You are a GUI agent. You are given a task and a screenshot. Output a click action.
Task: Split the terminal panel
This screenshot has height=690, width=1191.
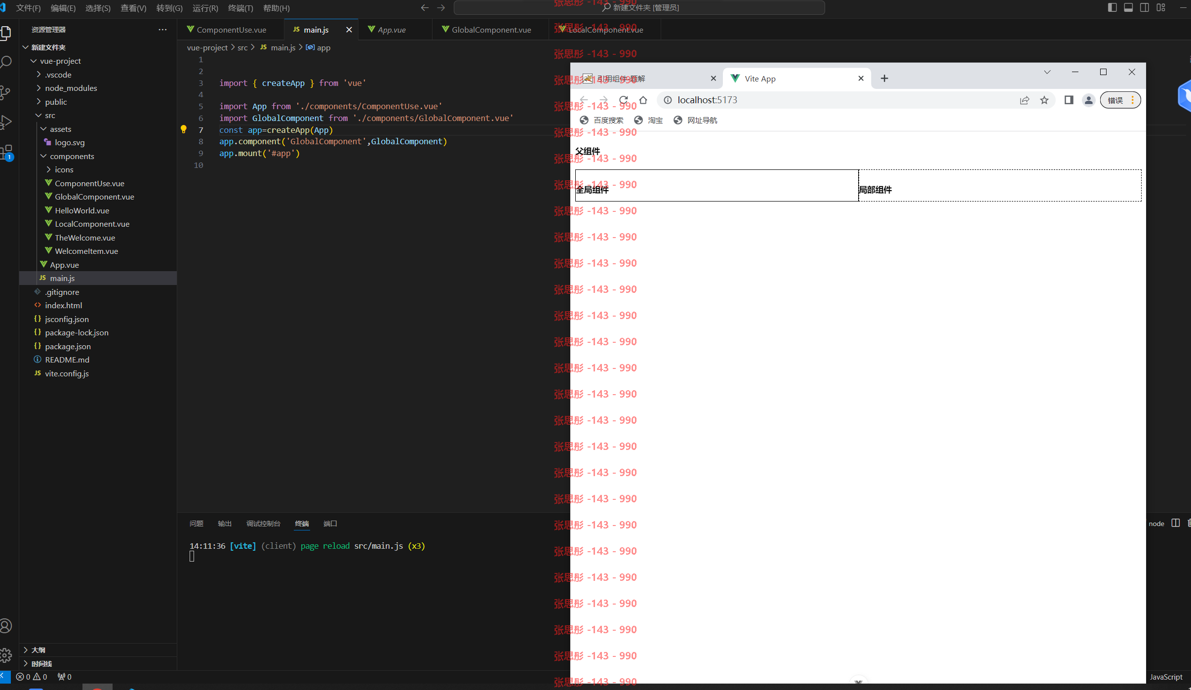point(1176,523)
